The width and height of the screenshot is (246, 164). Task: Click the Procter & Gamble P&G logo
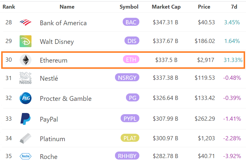(26, 98)
